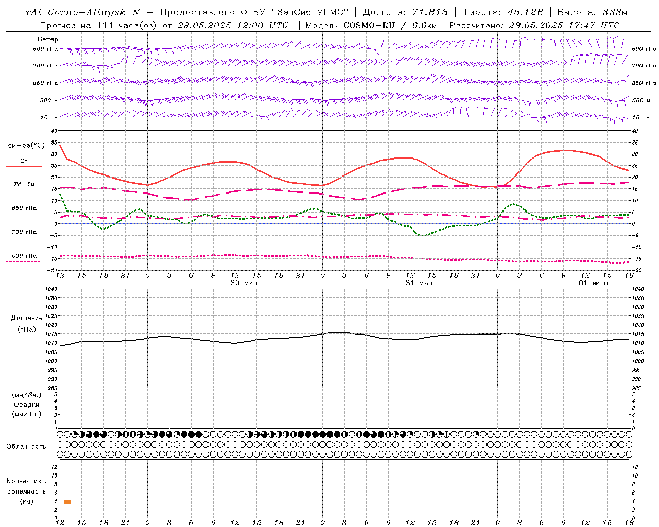Image resolution: width=659 pixels, height=527 pixels.
Task: Click the 1040 value atop left pressure axis
Action: tap(50, 289)
